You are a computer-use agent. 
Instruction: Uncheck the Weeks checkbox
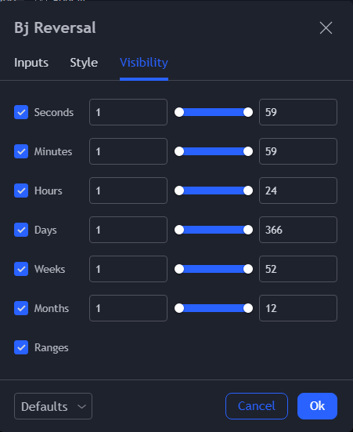coord(21,269)
